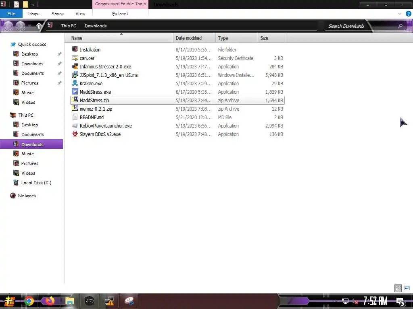Open Local Disk (C:) in sidebar

tap(36, 183)
